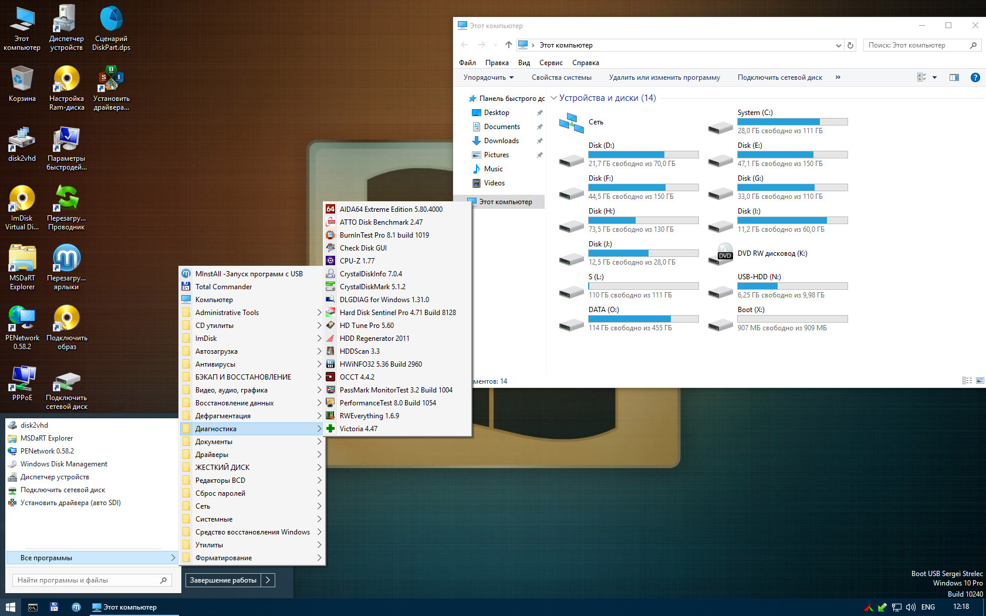Switch Explorer to large icons view in status bar

pyautogui.click(x=980, y=381)
